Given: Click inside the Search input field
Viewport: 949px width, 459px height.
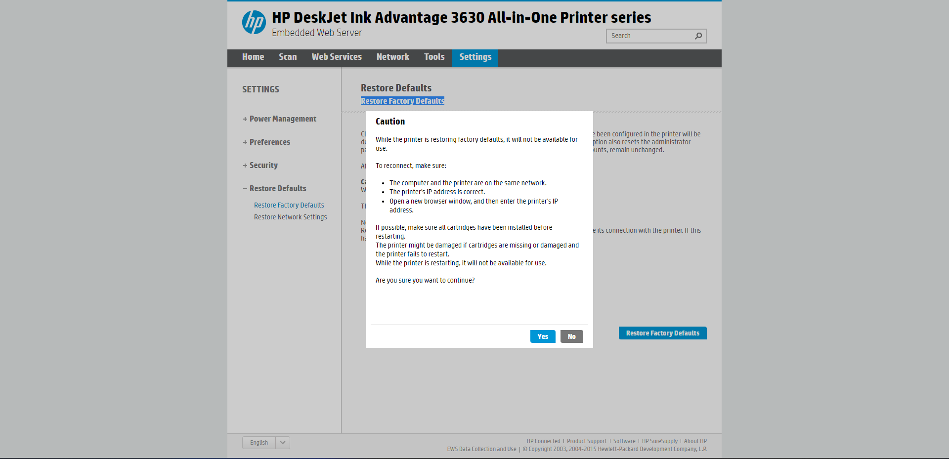Looking at the screenshot, I should (x=650, y=36).
